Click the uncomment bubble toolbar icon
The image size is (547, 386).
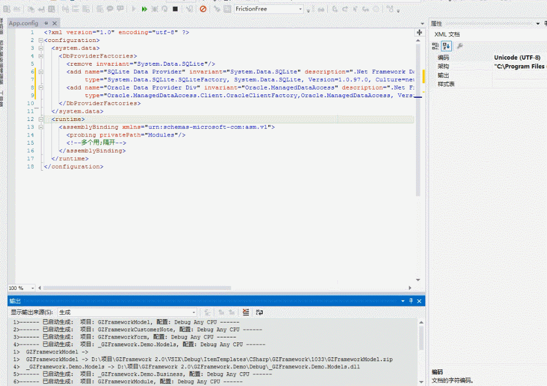pyautogui.click(x=121, y=9)
